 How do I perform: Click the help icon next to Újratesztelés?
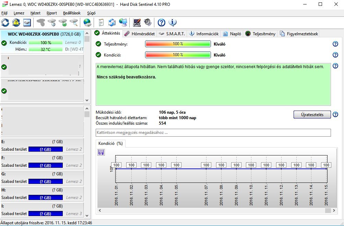click(x=335, y=114)
